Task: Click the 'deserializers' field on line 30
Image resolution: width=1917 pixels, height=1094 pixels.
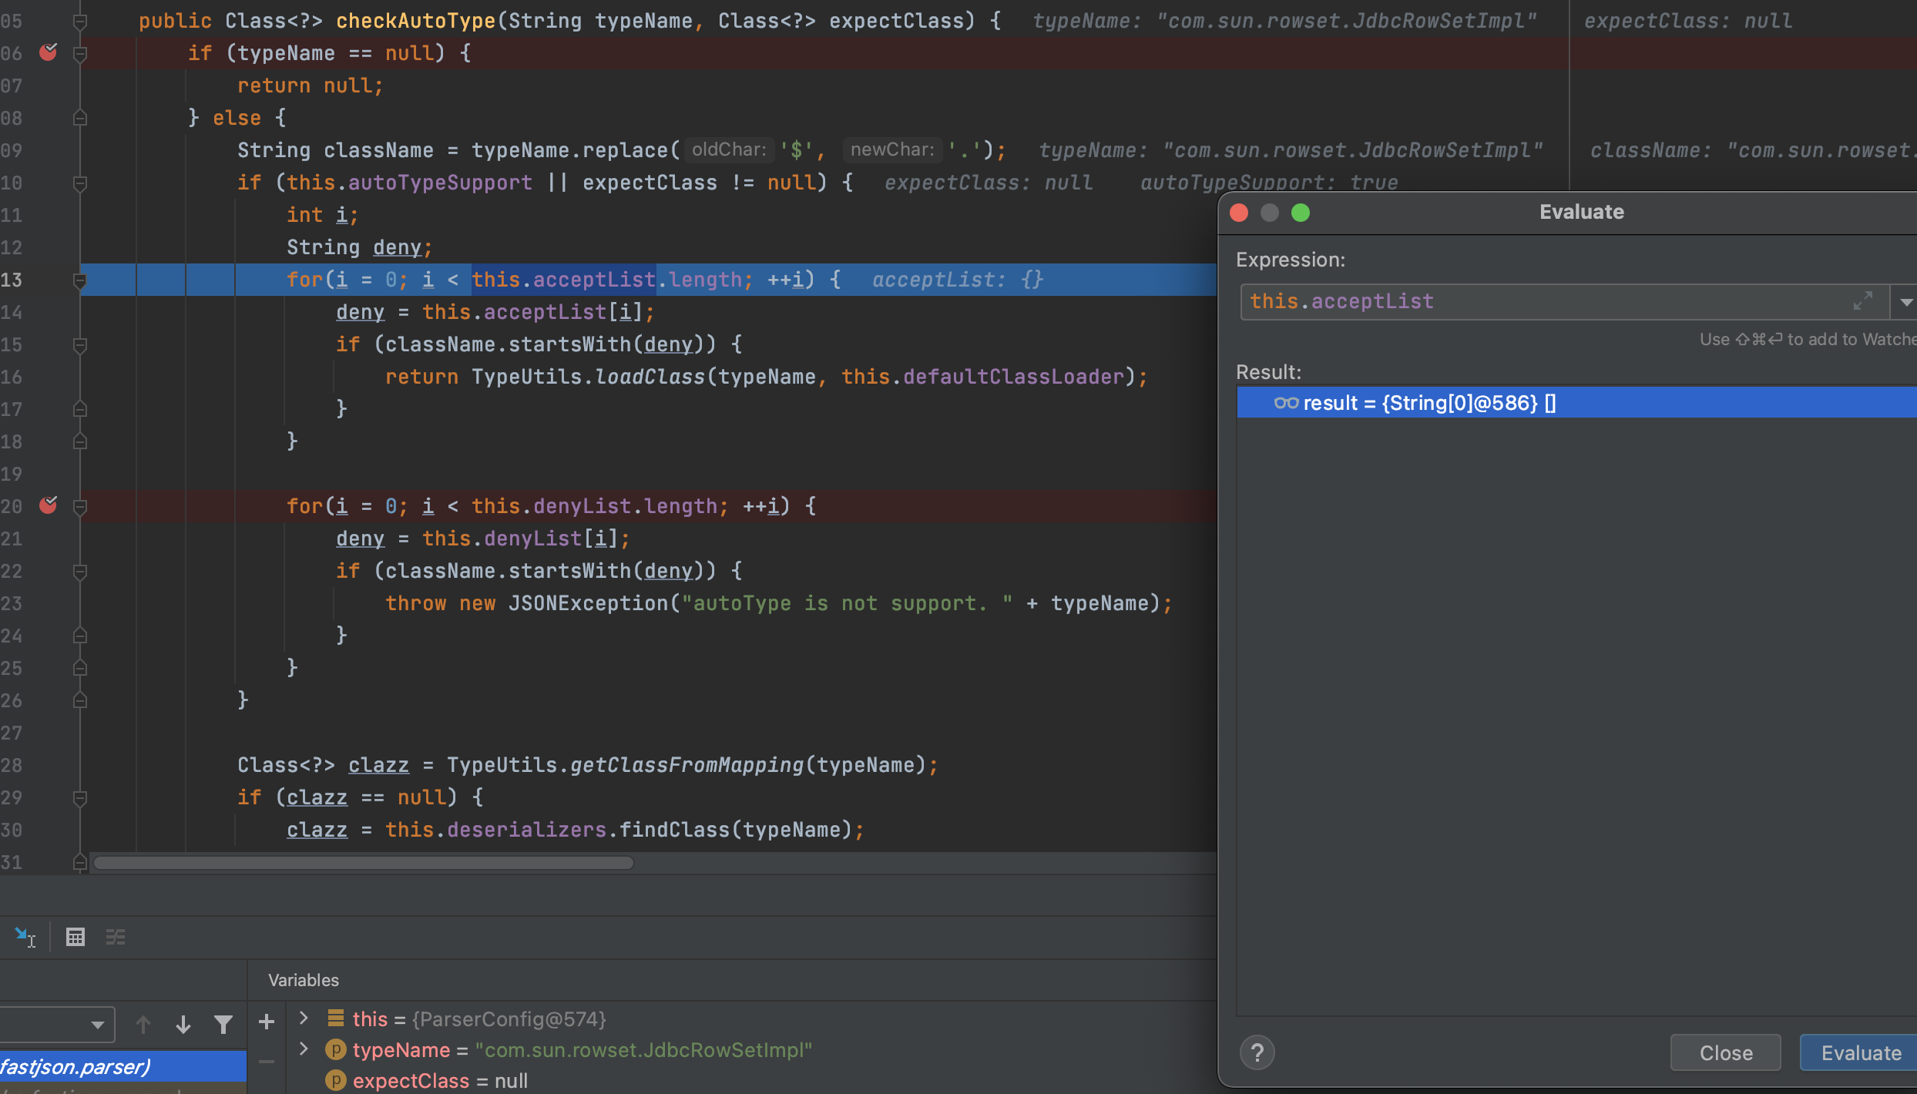Action: [x=526, y=830]
